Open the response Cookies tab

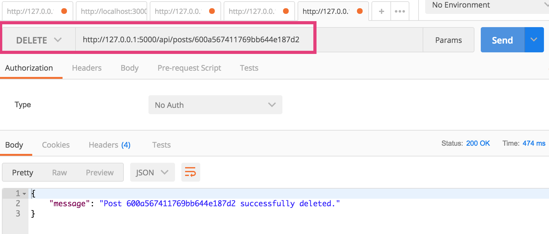pyautogui.click(x=56, y=145)
